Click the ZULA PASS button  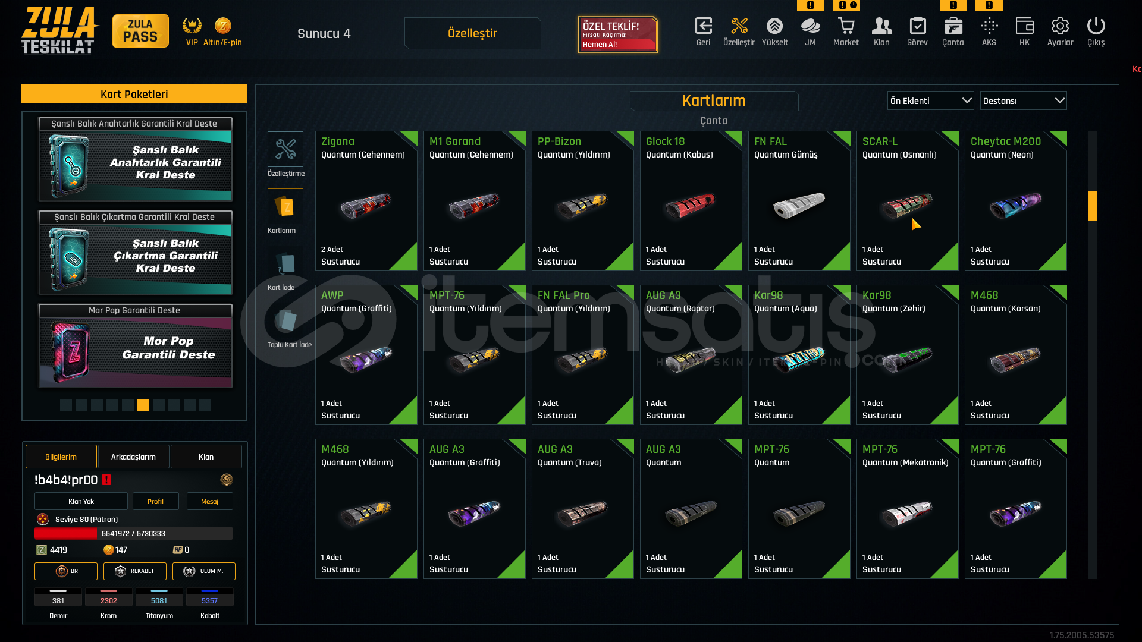tap(140, 31)
